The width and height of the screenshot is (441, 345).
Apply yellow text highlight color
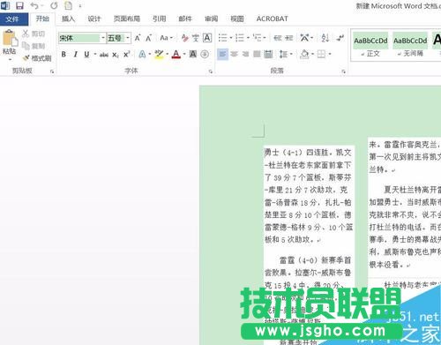159,55
